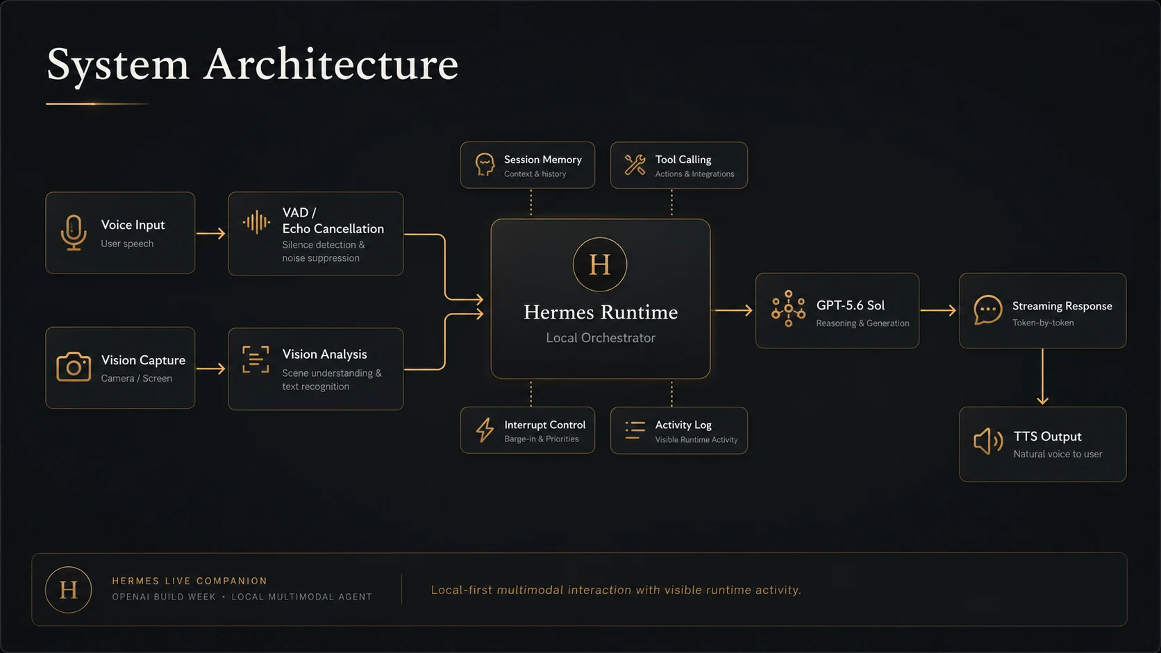
Task: Select the Streaming Response title text
Action: pos(1062,306)
